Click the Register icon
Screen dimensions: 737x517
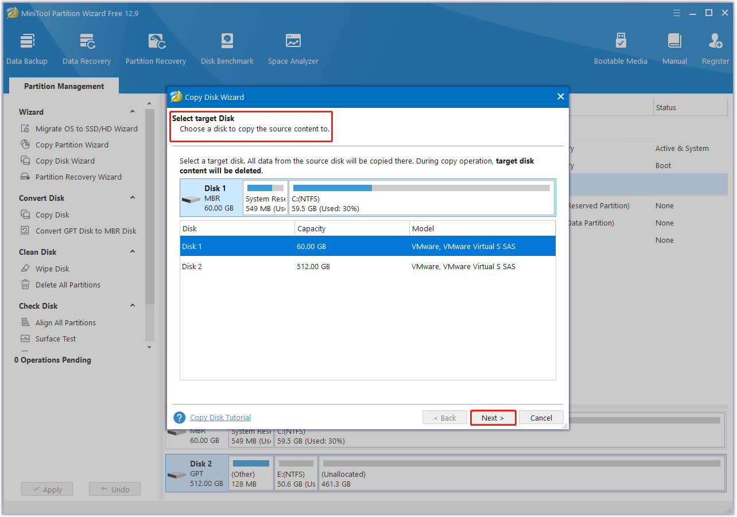click(x=715, y=47)
